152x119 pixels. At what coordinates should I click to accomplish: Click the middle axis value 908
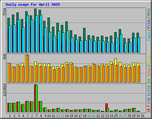click(x=4, y=57)
